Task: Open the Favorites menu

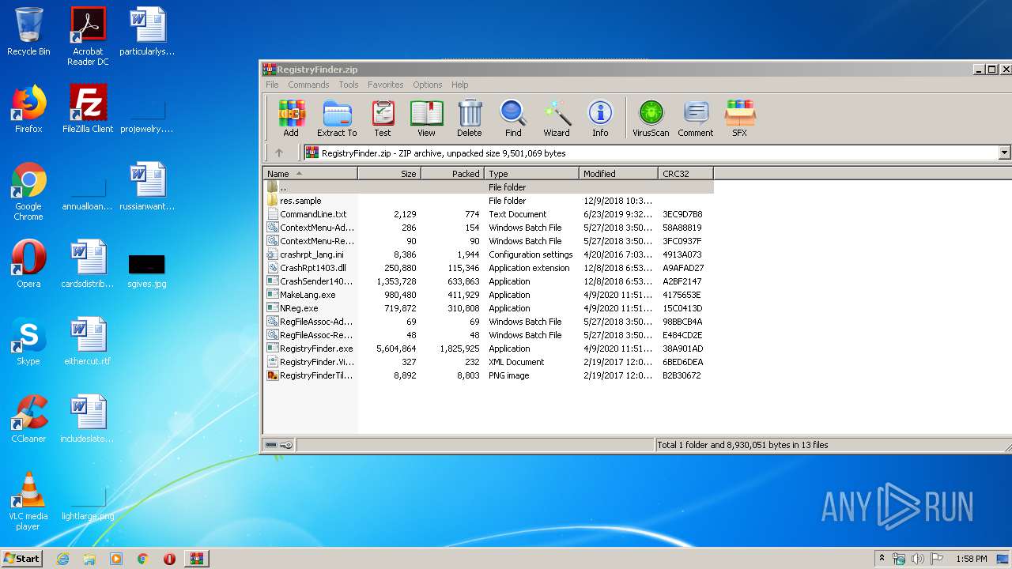Action: coord(385,85)
